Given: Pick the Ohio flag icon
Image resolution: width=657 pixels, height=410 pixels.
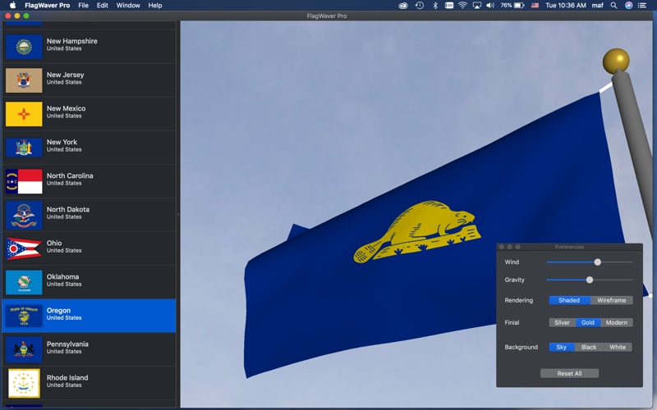Looking at the screenshot, I should point(24,248).
